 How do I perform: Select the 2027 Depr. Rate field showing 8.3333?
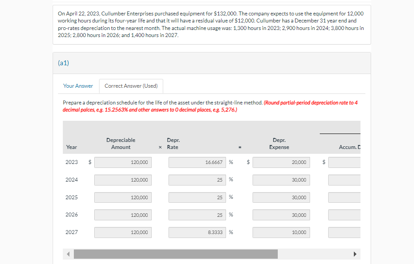(x=197, y=232)
